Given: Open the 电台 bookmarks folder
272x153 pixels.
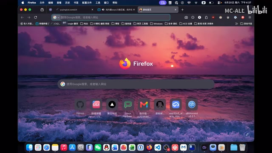Looking at the screenshot, I should [84, 24].
